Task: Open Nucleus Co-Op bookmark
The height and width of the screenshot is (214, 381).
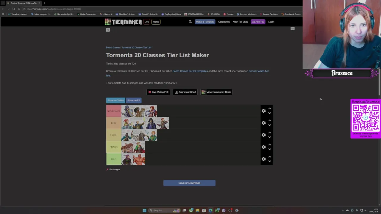Action: tap(64, 14)
